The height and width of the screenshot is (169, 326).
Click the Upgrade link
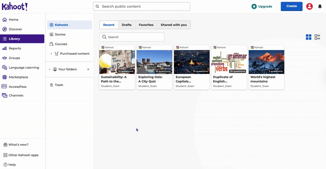point(262,7)
